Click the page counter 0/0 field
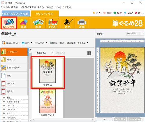The width and height of the screenshot is (145, 122). 104,119
